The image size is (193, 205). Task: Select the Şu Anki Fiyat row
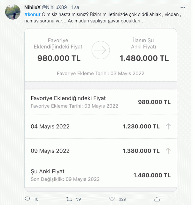point(100,175)
